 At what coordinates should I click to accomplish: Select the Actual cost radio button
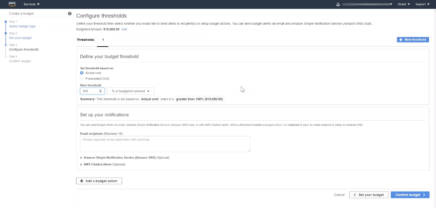click(82, 73)
